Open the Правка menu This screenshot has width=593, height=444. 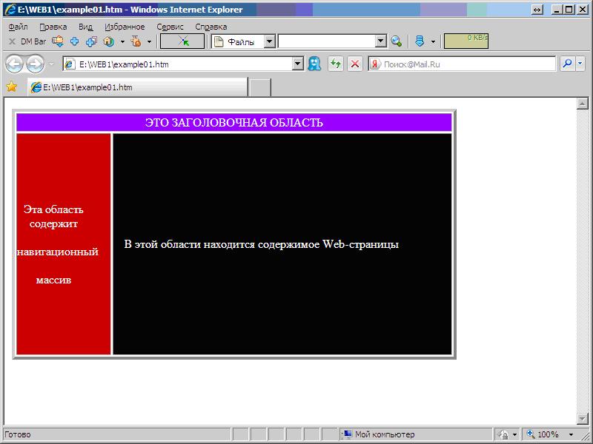pyautogui.click(x=53, y=27)
